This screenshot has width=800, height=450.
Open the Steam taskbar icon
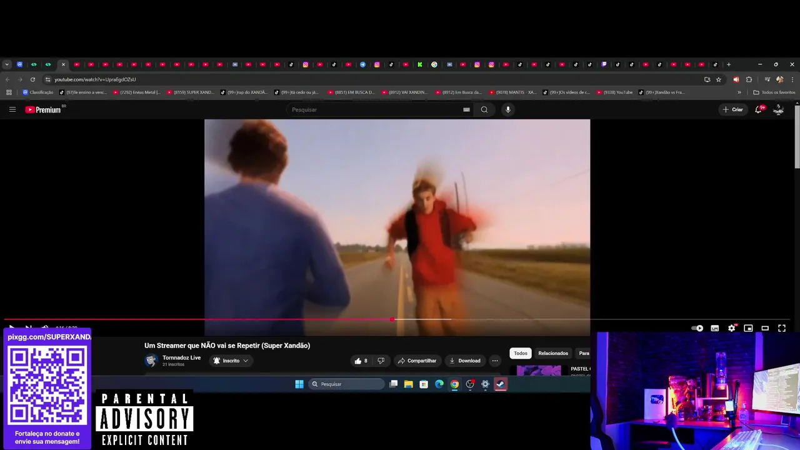click(501, 384)
